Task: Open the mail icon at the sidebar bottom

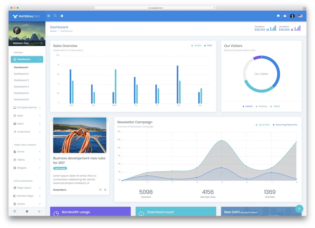Action: (27, 211)
